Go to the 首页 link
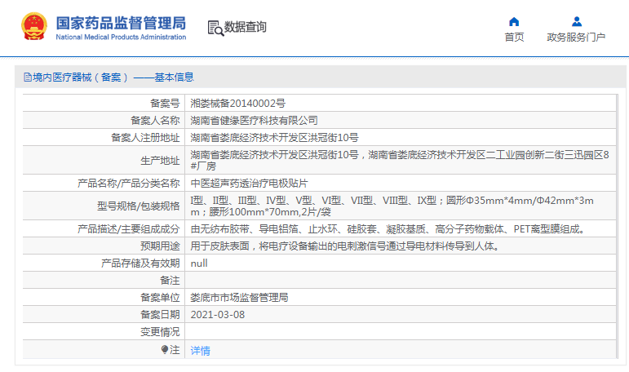The width and height of the screenshot is (629, 372). [514, 37]
